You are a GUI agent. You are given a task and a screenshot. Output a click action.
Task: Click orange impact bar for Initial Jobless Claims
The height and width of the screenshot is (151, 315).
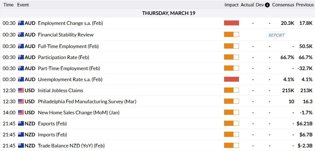tap(232, 90)
